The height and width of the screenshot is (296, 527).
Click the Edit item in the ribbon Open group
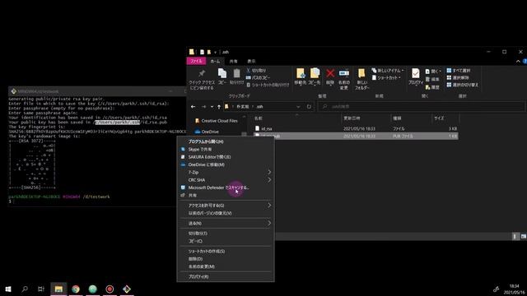[x=432, y=79]
